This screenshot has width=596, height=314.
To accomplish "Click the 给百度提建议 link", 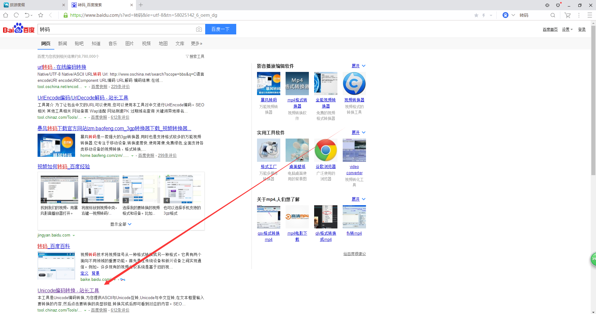I will (x=354, y=254).
